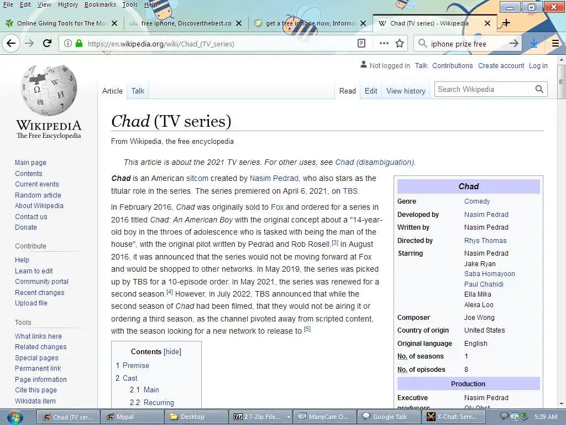Viewport: 566px width, 425px height.
Task: Click the iphone prize free search field
Action: 468,44
